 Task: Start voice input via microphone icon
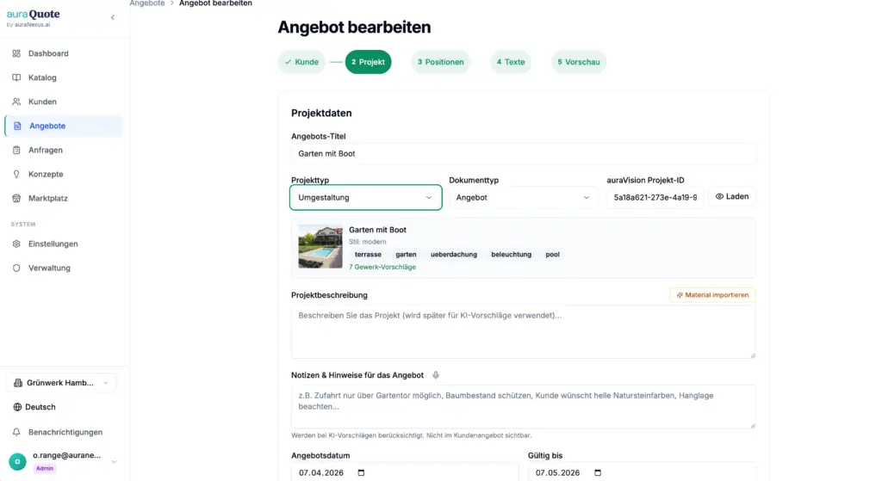tap(435, 375)
